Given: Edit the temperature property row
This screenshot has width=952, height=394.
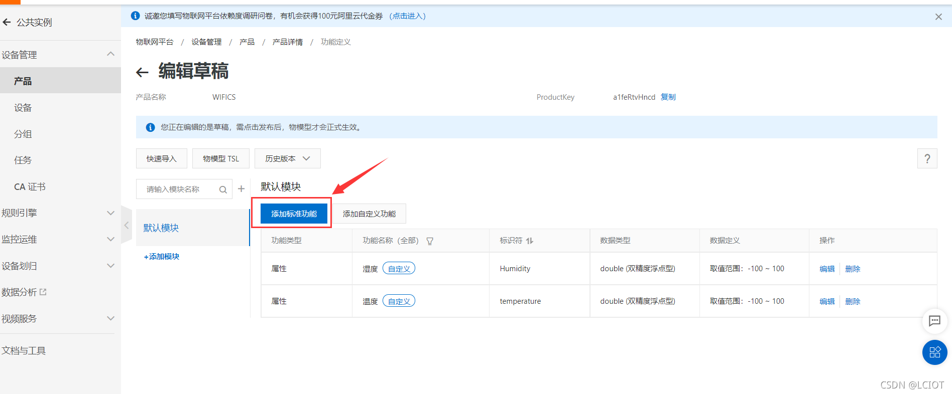Looking at the screenshot, I should 827,302.
